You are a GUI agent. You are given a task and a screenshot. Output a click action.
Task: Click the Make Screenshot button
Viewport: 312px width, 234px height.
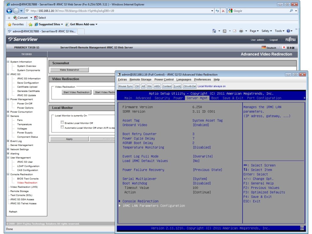69,70
